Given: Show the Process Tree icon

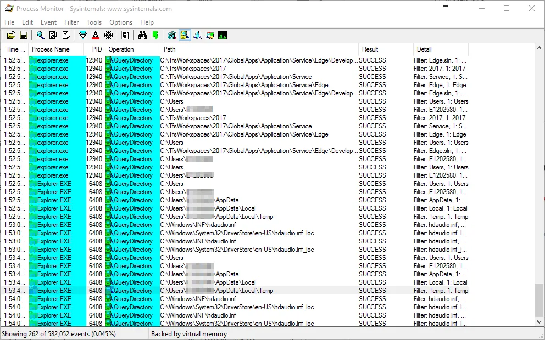Looking at the screenshot, I should tap(125, 35).
